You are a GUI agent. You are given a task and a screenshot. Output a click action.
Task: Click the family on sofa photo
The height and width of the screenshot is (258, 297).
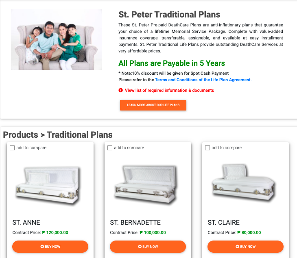point(56,39)
